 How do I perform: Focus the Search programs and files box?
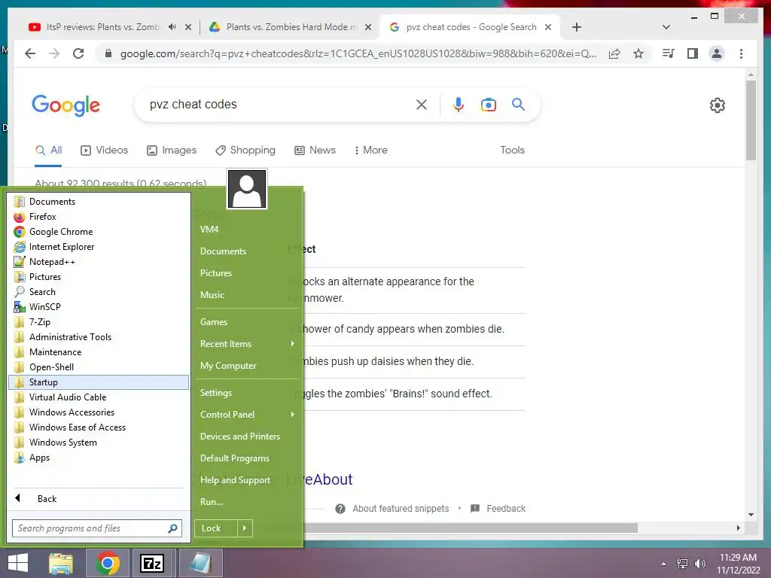(97, 528)
